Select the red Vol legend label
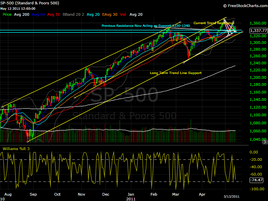 pos(123,14)
